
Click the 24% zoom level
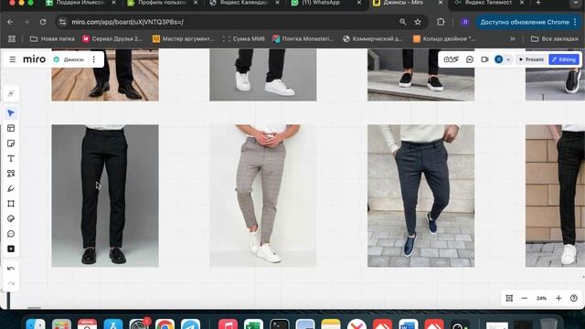pyautogui.click(x=541, y=299)
